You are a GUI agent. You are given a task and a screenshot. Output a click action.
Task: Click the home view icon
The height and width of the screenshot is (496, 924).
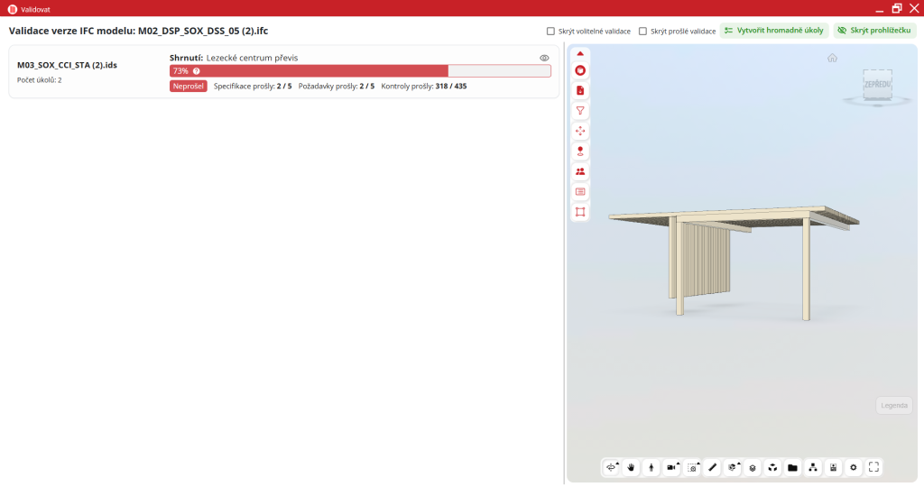point(832,58)
